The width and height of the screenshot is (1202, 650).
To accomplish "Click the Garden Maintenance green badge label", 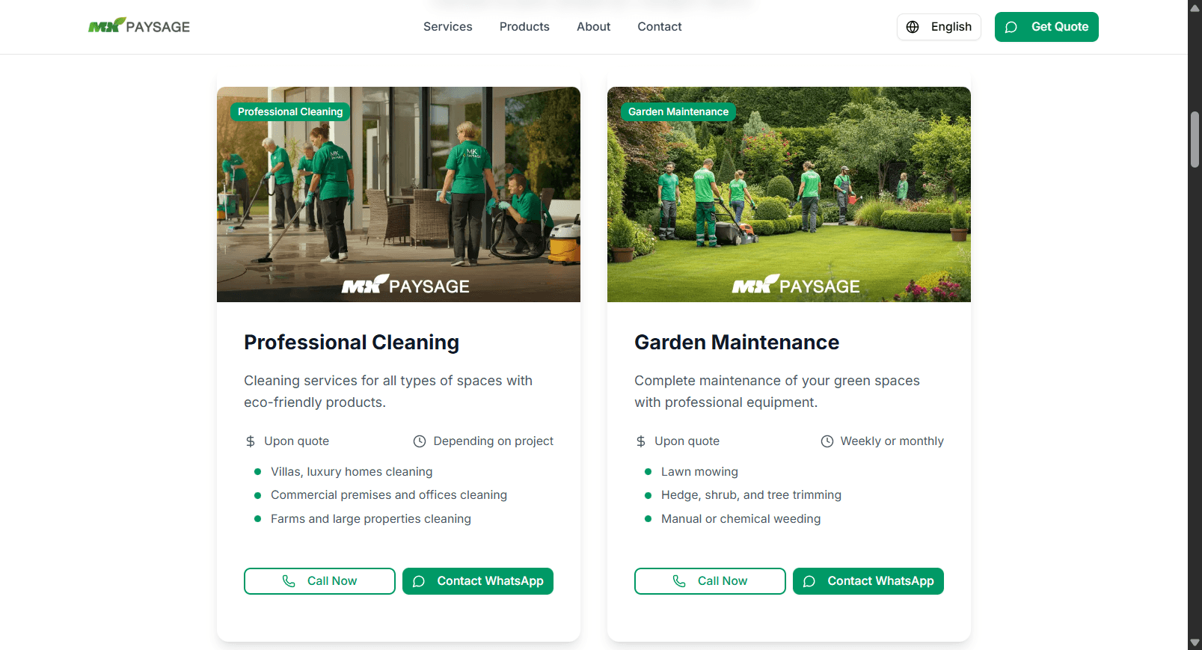I will [678, 111].
